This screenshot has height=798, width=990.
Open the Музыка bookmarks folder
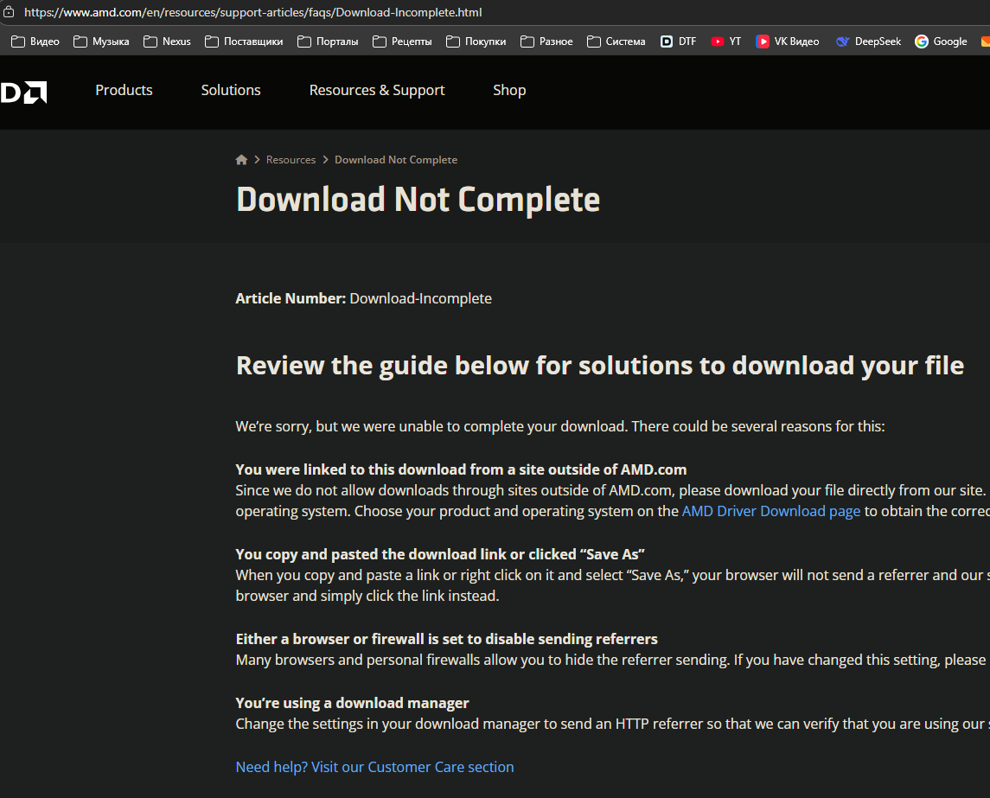click(x=101, y=41)
